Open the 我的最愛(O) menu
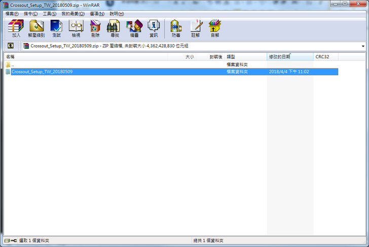This screenshot has width=369, height=247. click(x=73, y=14)
